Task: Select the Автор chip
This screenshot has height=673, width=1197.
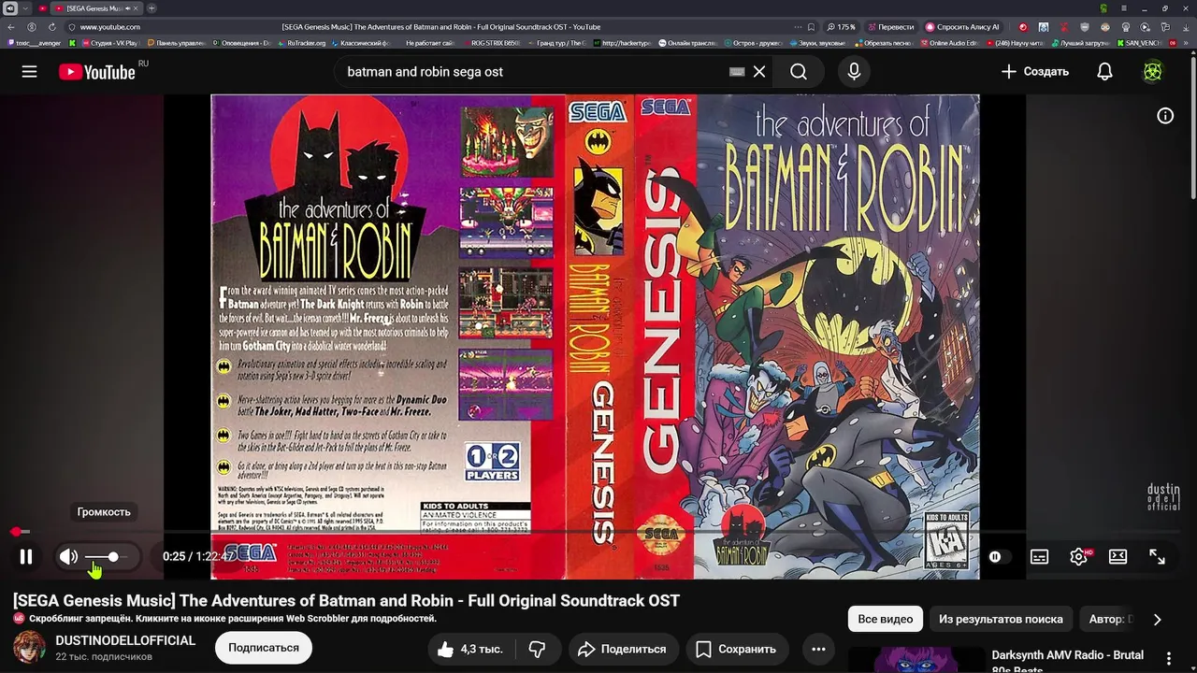Action: (x=1109, y=619)
